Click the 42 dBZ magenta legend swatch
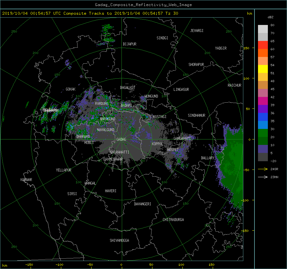The height and width of the screenshot is (269, 287). click(x=263, y=101)
